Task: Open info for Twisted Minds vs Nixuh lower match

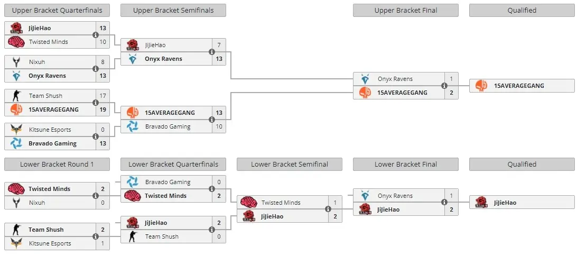Action: [x=96, y=196]
